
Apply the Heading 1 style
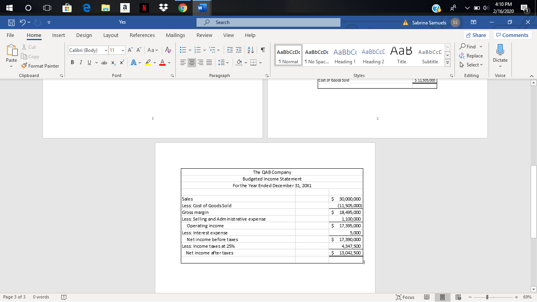pos(345,55)
